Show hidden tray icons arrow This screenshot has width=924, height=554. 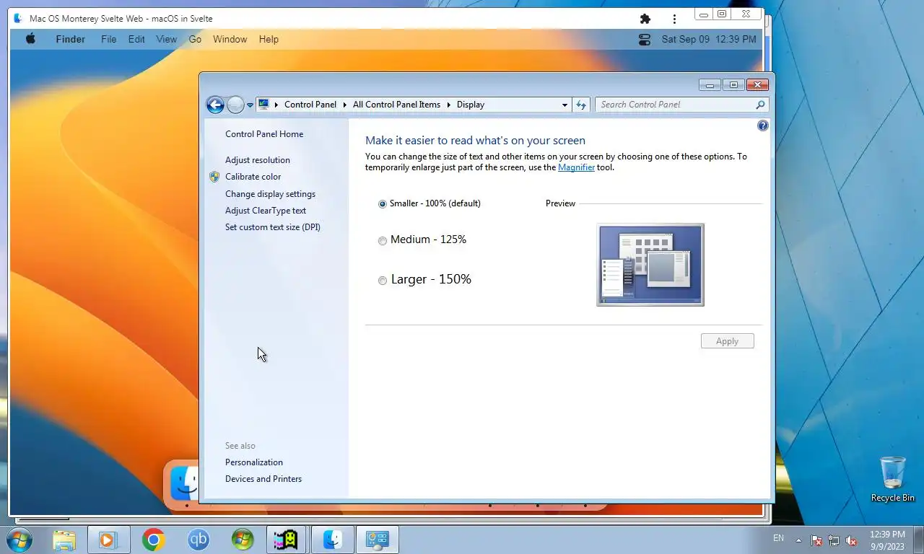(x=798, y=540)
